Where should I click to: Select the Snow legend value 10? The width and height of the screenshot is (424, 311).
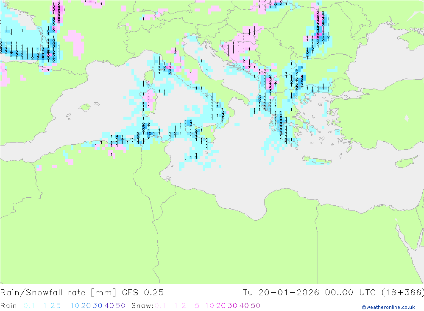[209, 305]
